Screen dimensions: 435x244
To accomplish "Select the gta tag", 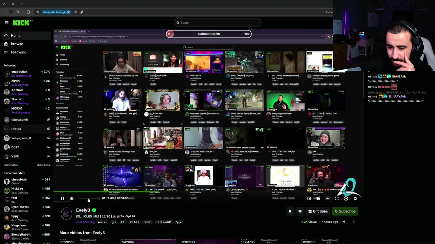I will pyautogui.click(x=114, y=222).
